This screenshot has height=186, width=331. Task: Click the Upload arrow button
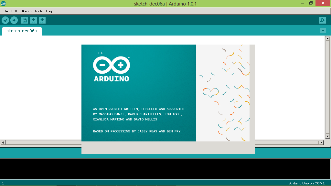(x=14, y=20)
